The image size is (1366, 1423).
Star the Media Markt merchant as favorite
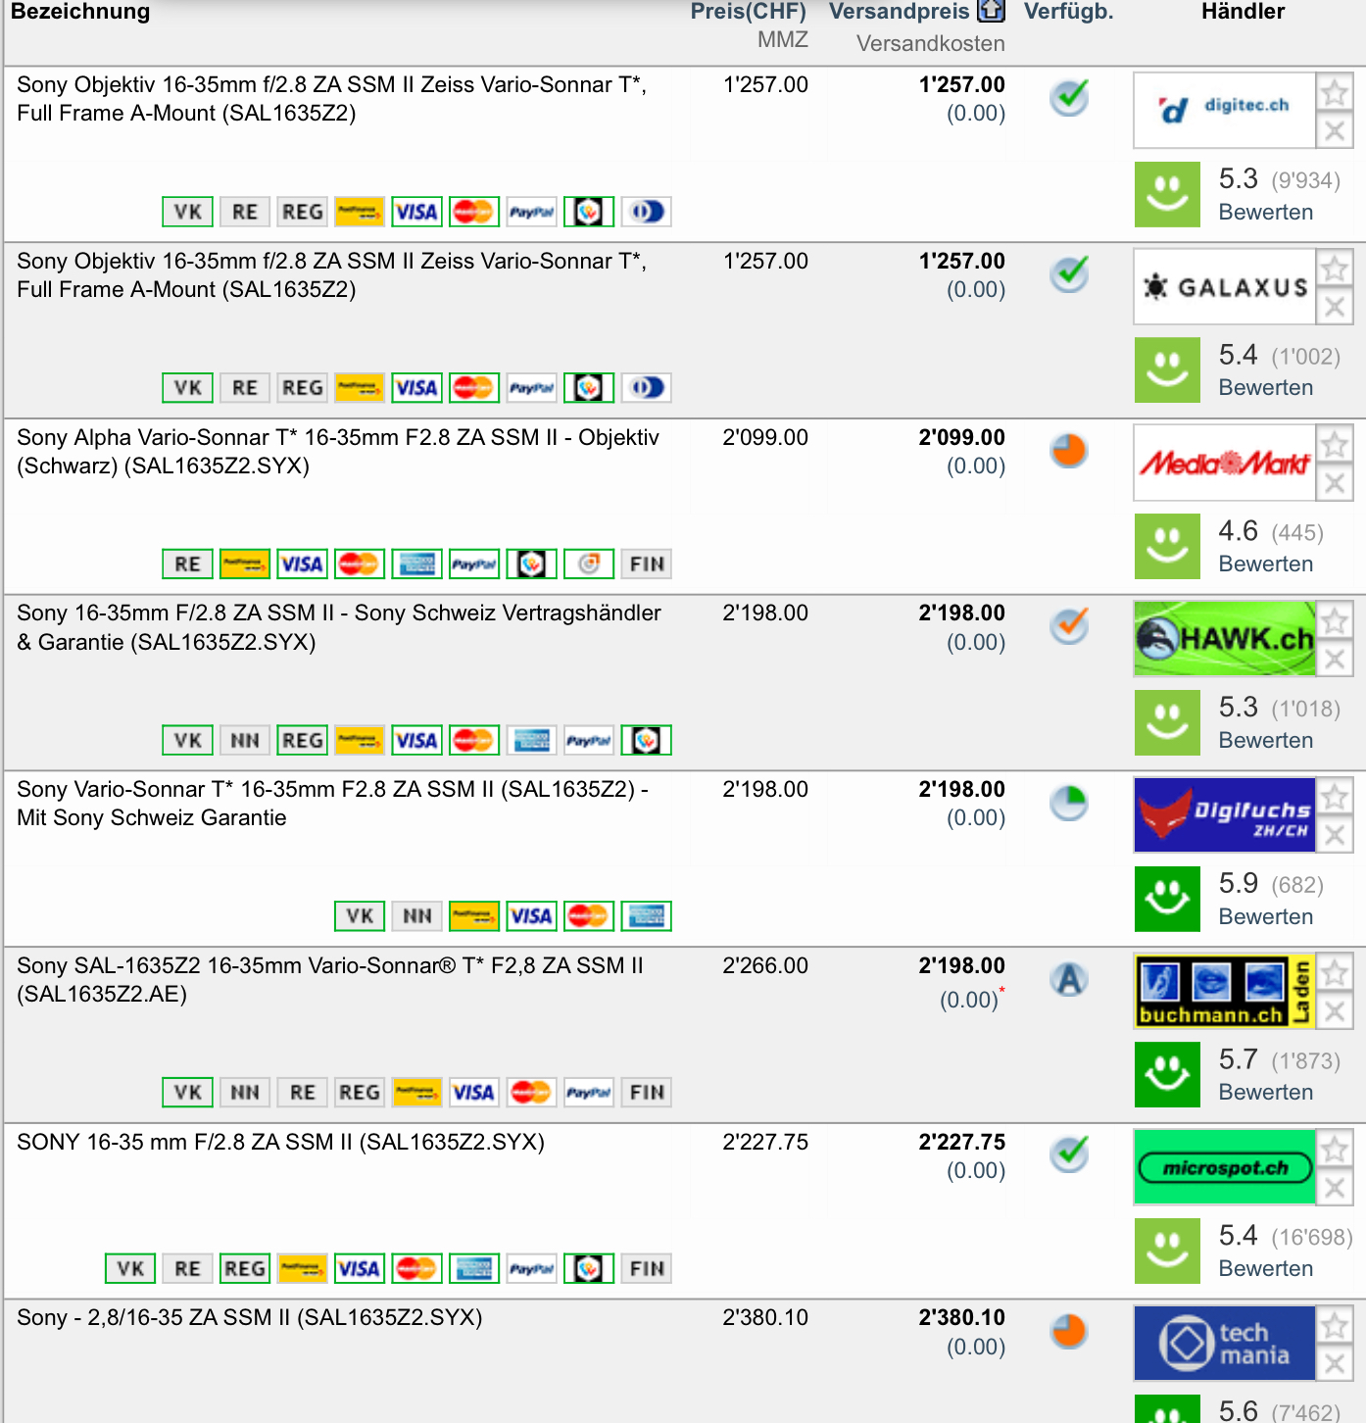[1334, 445]
